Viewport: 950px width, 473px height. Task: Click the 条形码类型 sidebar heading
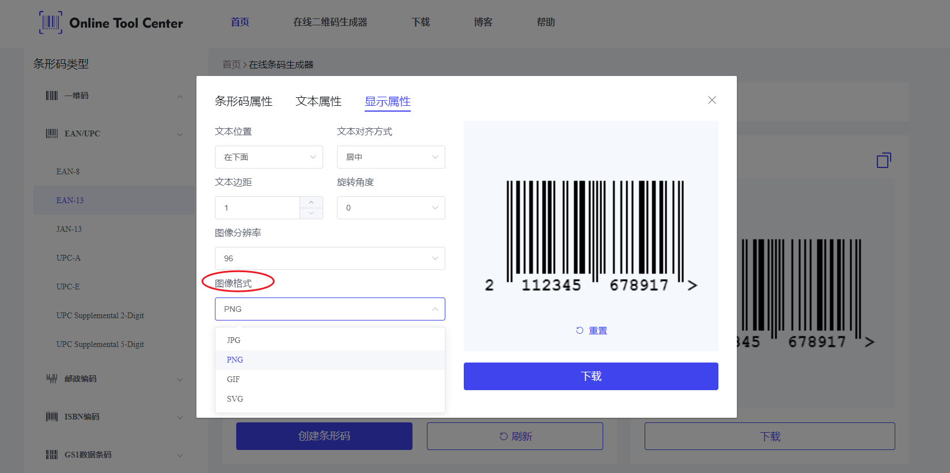tap(61, 64)
